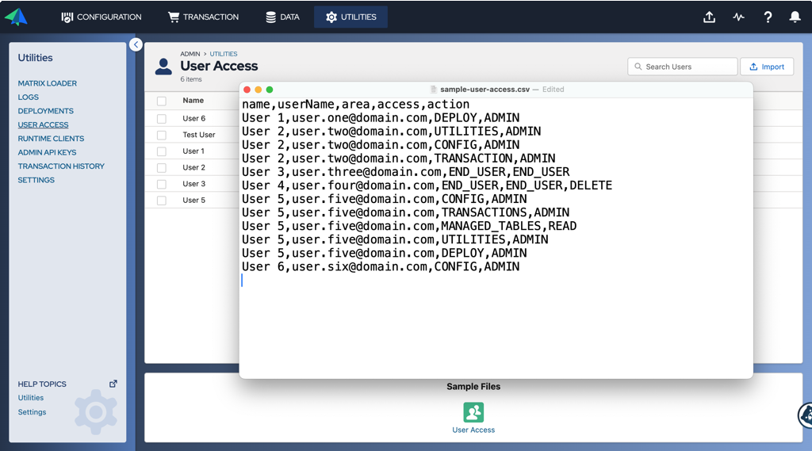This screenshot has height=451, width=812.
Task: Open notifications bell icon
Action: [795, 17]
